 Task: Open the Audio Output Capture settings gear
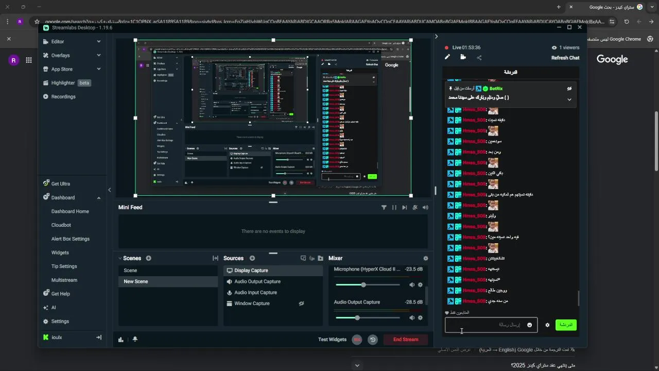pos(420,318)
